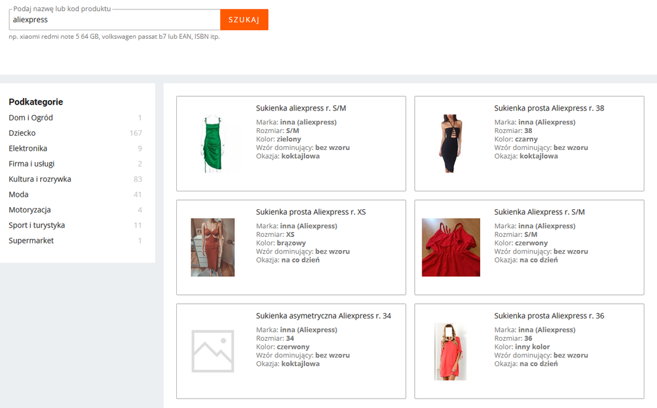This screenshot has height=408, width=657.
Task: Open title Sukienka asymetryczna Aliexpress r. 34
Action: tap(323, 316)
